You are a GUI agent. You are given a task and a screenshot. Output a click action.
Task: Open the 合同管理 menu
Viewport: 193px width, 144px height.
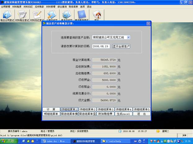(x=6, y=6)
